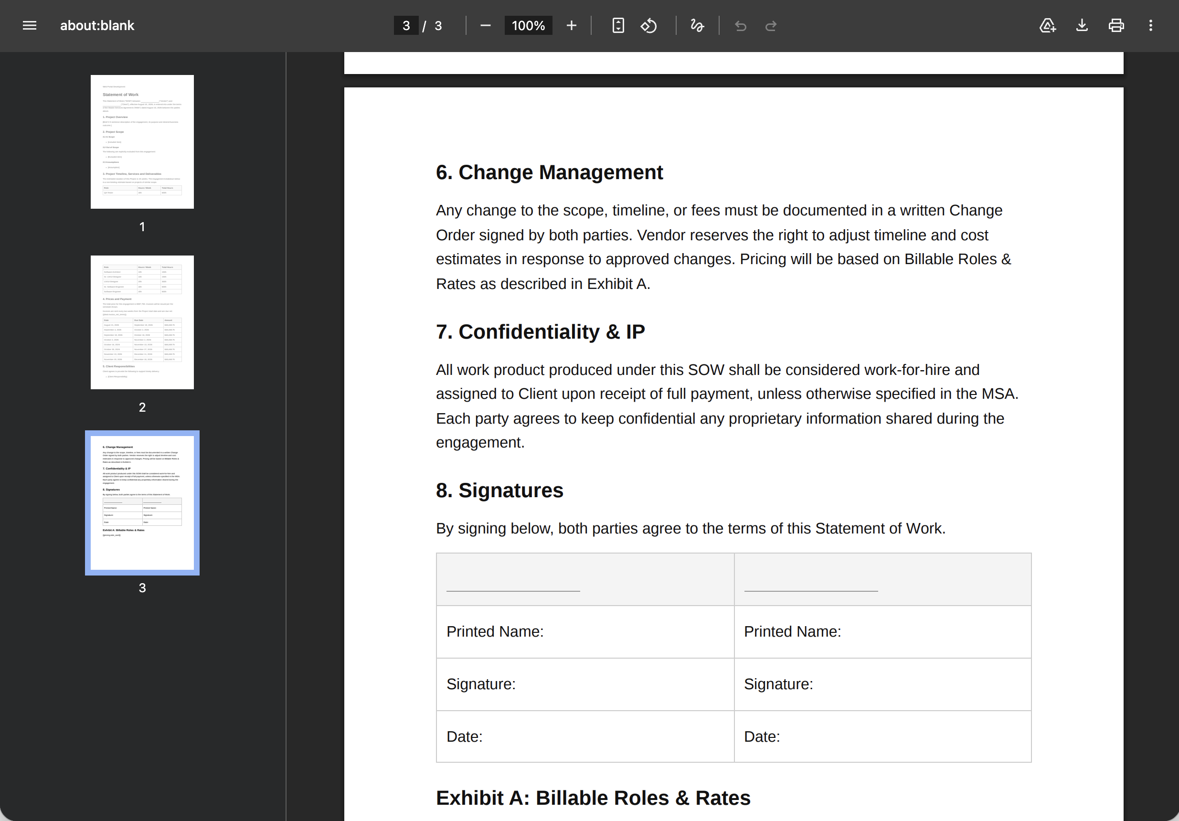The width and height of the screenshot is (1179, 821).
Task: Click the 6. Change Management heading
Action: pyautogui.click(x=550, y=172)
